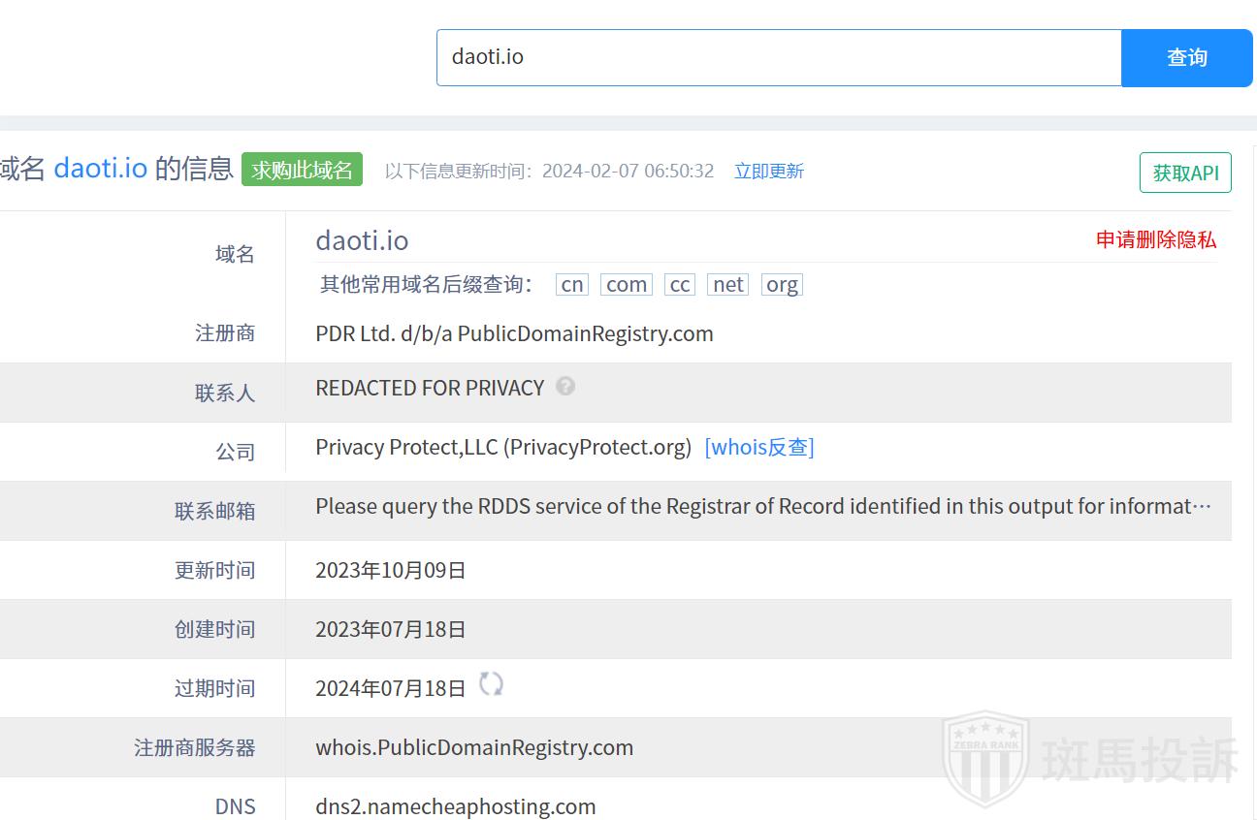The width and height of the screenshot is (1257, 820).
Task: Click the help question mark beside REDACTED FOR PRIVACY
Action: (x=565, y=387)
